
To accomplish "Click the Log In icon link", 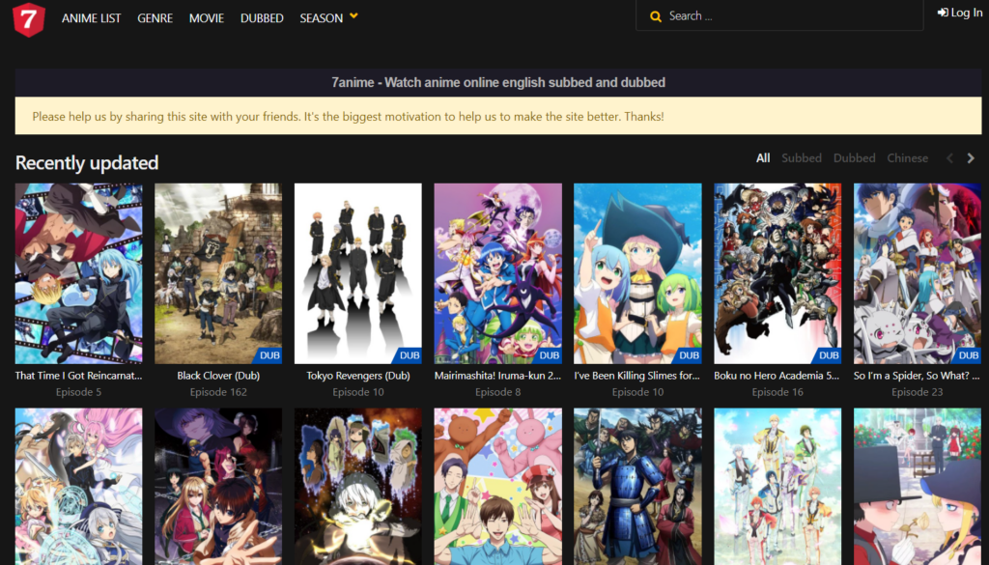I will coord(959,13).
